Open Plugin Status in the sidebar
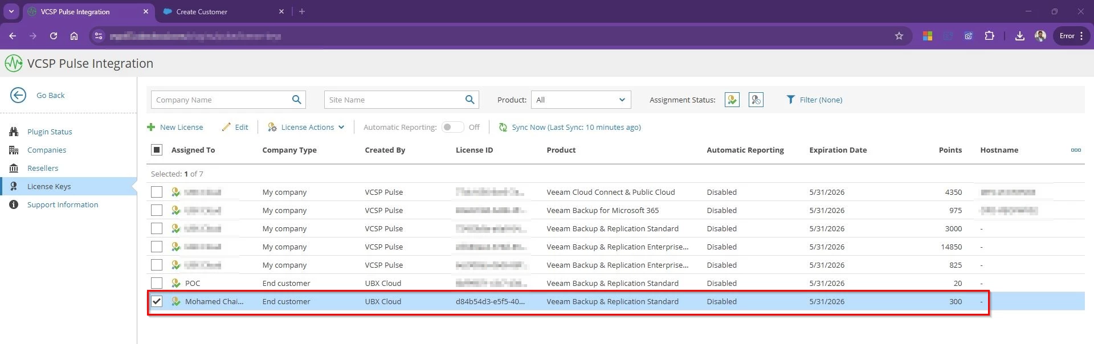The width and height of the screenshot is (1094, 344). (50, 132)
